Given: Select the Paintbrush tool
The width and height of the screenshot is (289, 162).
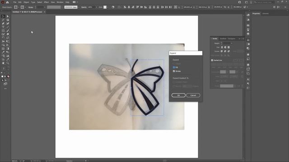Looking at the screenshot, I should (8, 31).
